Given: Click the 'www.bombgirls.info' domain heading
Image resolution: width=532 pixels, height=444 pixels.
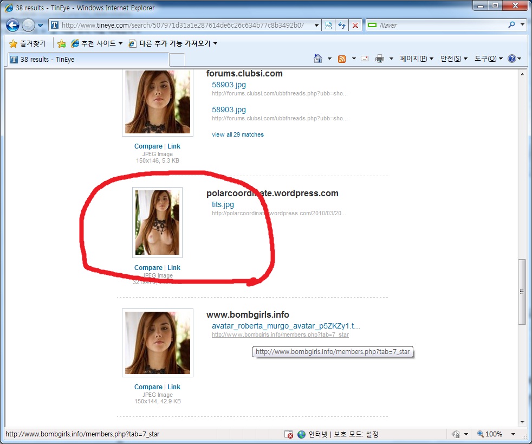Looking at the screenshot, I should (x=248, y=314).
